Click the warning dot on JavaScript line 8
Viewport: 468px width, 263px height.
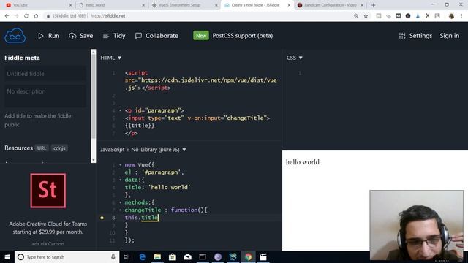tap(102, 218)
